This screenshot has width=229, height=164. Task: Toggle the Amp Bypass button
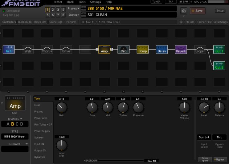tap(220, 159)
